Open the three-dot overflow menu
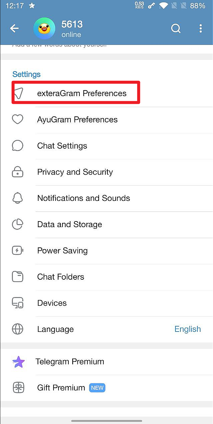213x424 pixels. 200,29
